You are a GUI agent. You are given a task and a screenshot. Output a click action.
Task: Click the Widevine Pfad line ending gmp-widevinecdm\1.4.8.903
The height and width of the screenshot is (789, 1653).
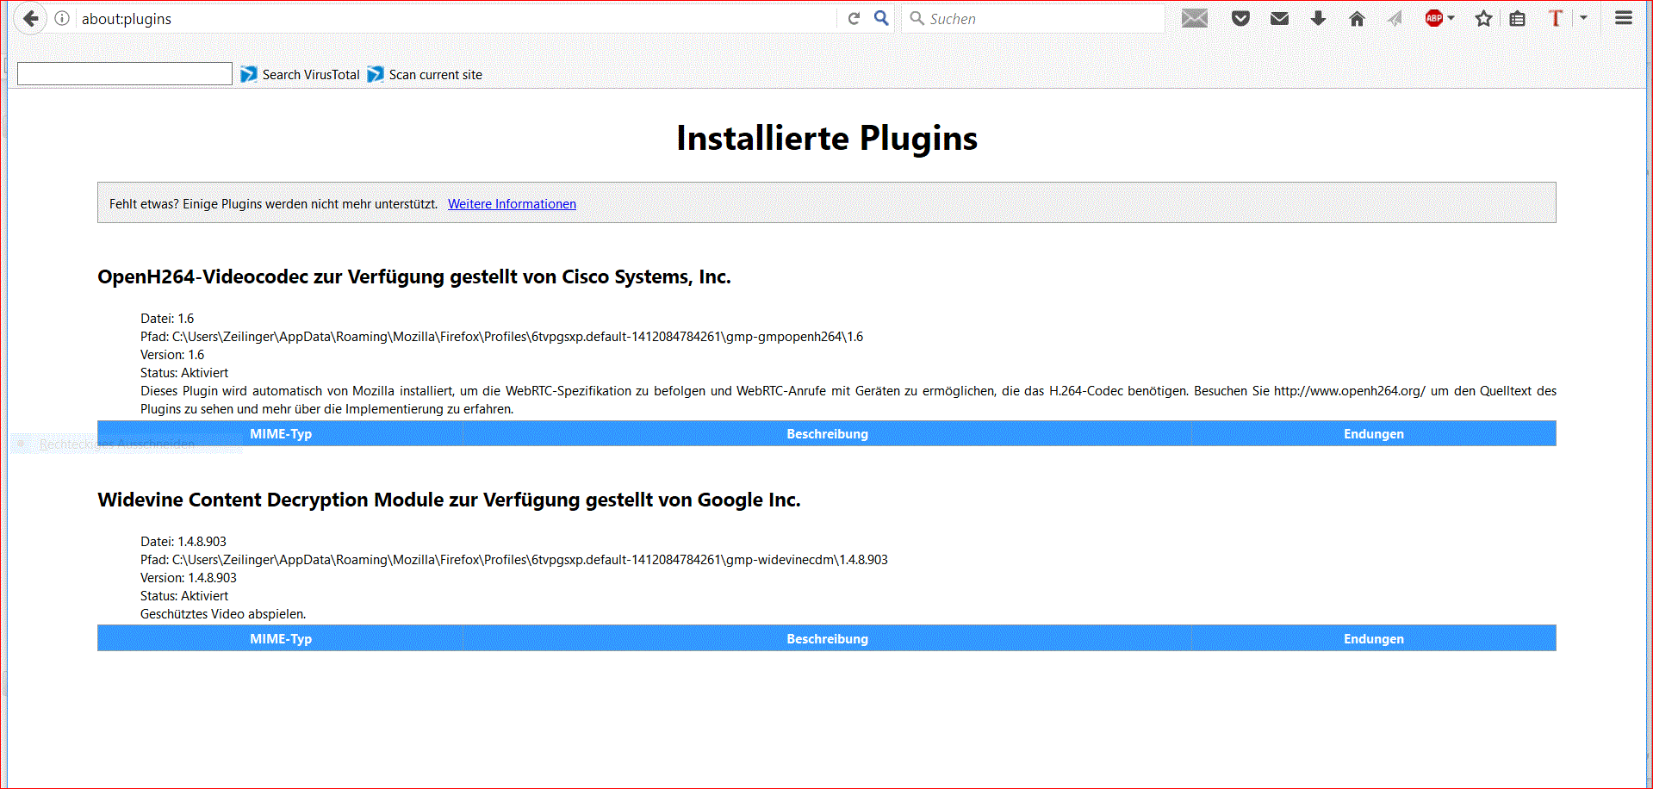514,560
